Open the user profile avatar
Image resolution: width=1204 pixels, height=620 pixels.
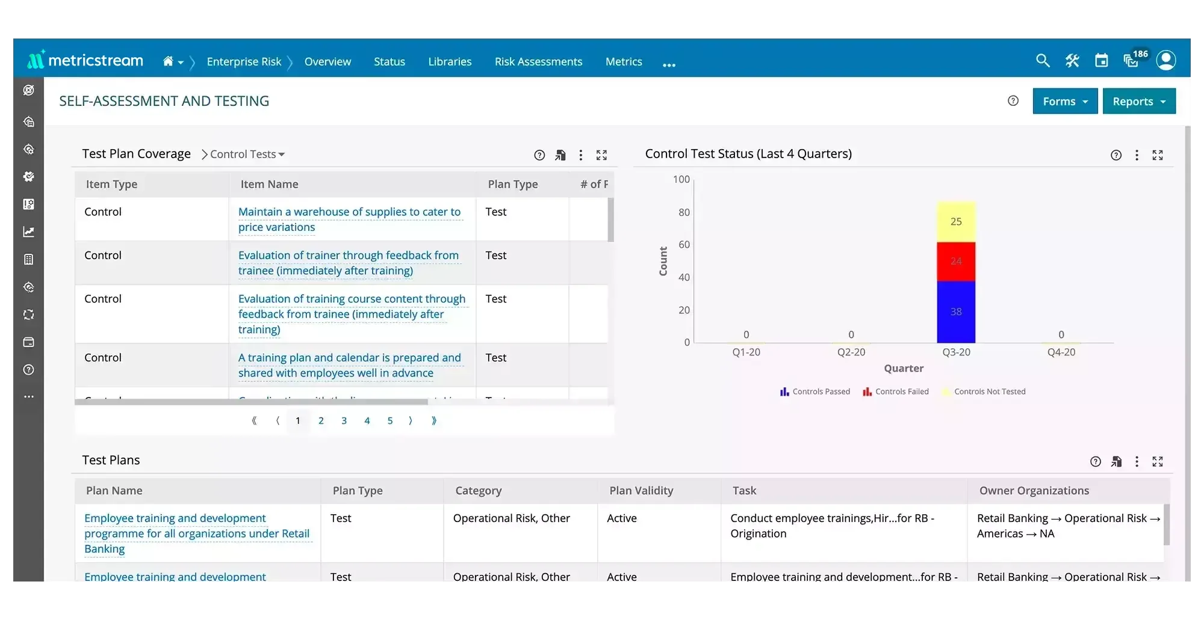pos(1166,60)
